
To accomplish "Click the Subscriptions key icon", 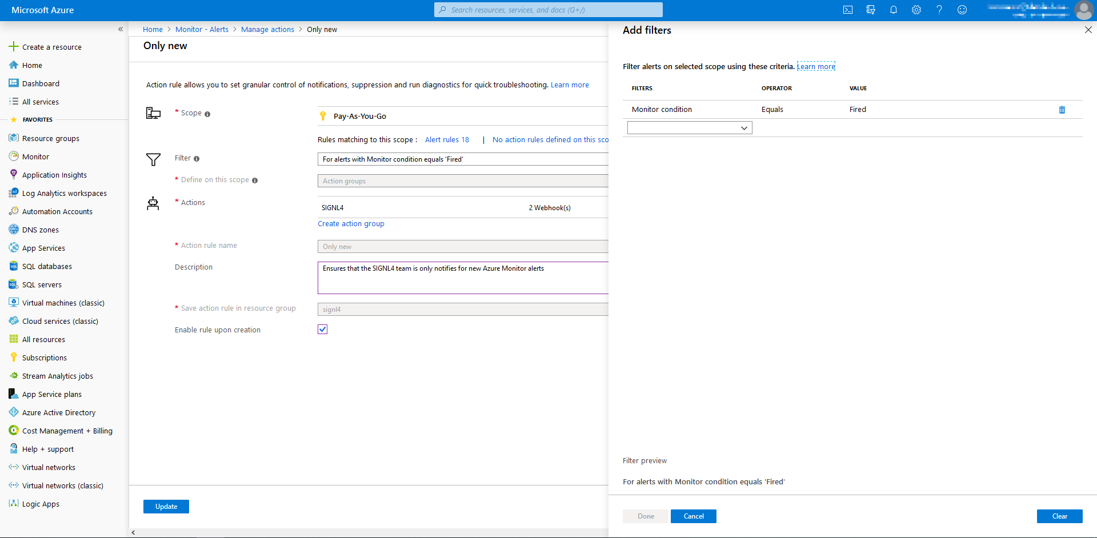I will [x=14, y=358].
